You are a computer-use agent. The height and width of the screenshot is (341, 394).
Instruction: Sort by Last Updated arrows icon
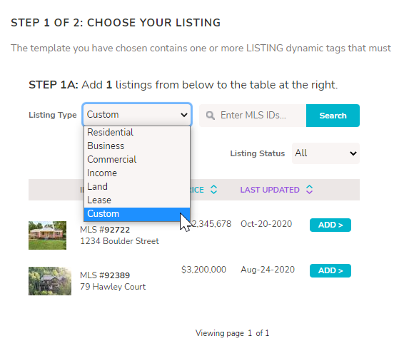click(x=309, y=190)
